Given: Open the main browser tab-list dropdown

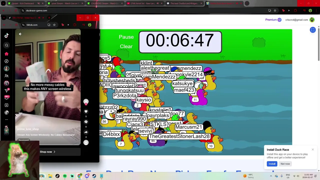Looking at the screenshot, I should (3, 3).
